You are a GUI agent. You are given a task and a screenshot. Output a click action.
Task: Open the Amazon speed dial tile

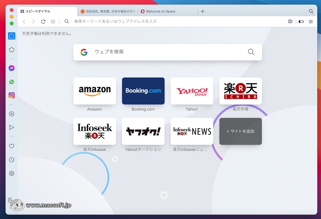point(95,91)
